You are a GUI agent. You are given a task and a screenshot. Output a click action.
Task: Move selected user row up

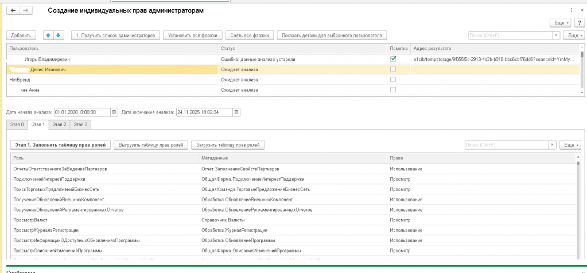tap(48, 35)
